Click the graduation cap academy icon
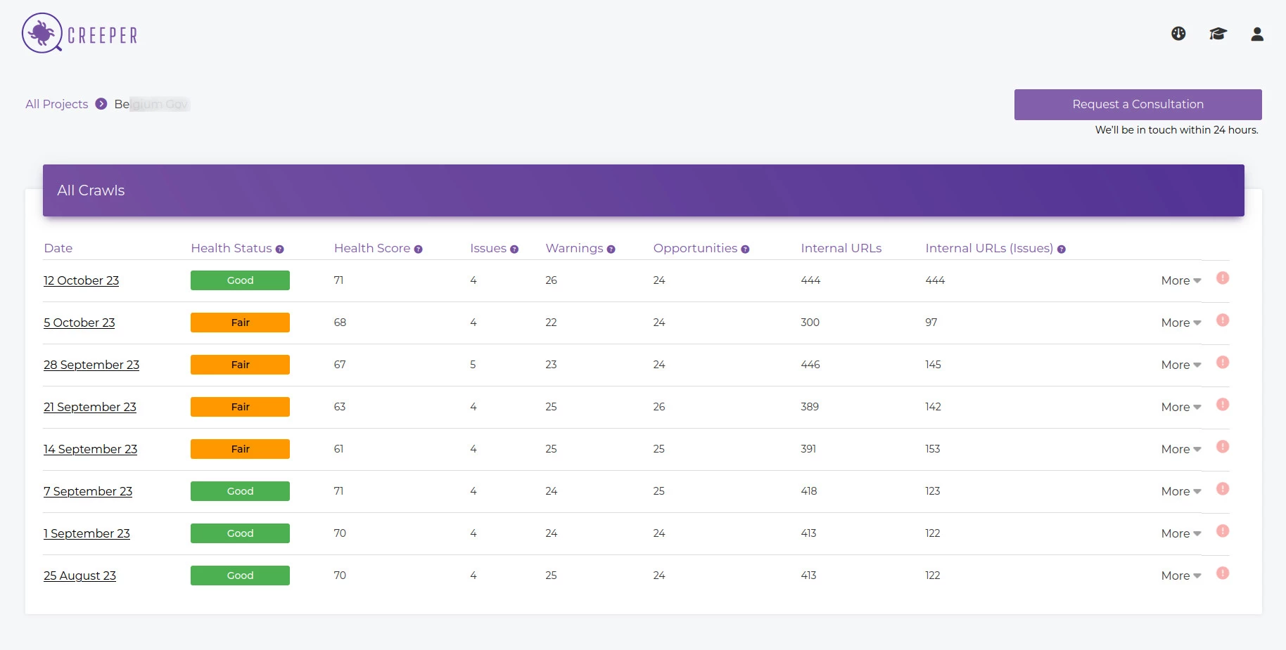Screen dimensions: 1286x650 tap(1218, 33)
